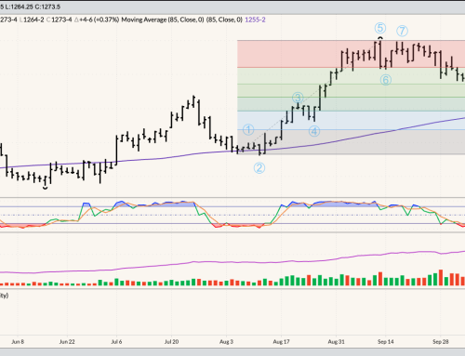Screen dimensions: 465x356
Task: Click the purple 1255-2 moving average value
Action: tap(255, 20)
